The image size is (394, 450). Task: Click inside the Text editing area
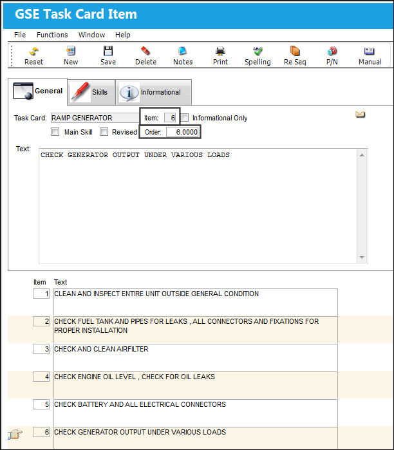[198, 206]
